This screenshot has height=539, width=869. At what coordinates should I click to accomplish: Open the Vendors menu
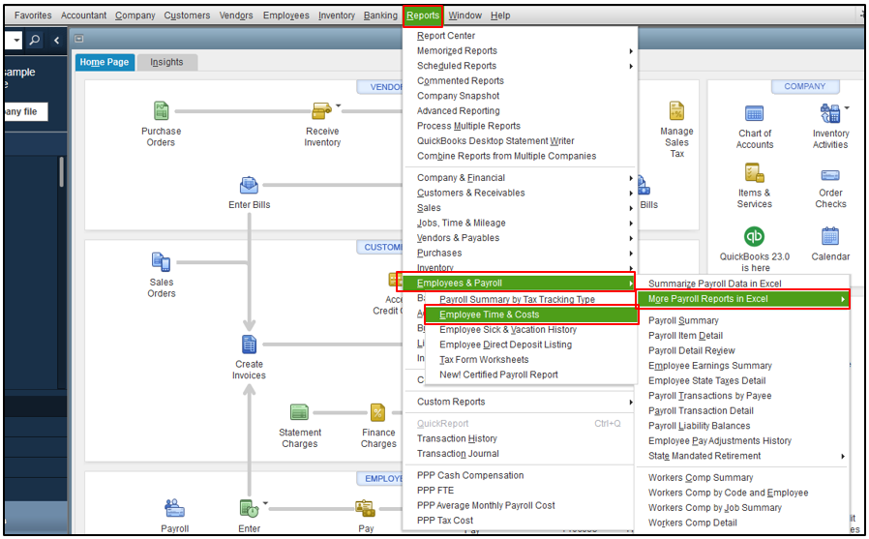coord(236,15)
